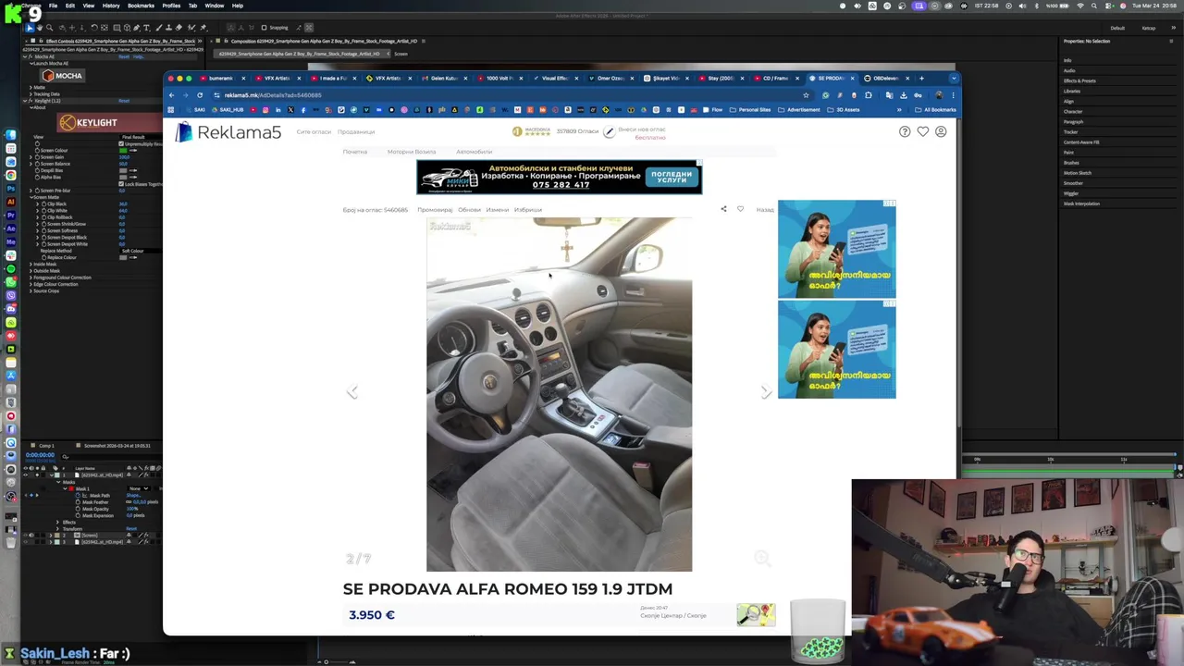The image size is (1184, 666).
Task: Toggle visibility eye of layer 2 [Screen]
Action: (x=28, y=536)
